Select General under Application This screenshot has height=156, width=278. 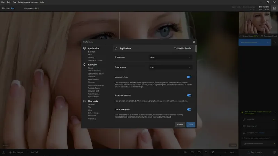91,52
